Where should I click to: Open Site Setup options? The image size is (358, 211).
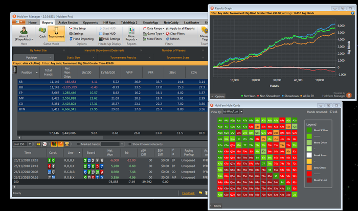[77, 28]
